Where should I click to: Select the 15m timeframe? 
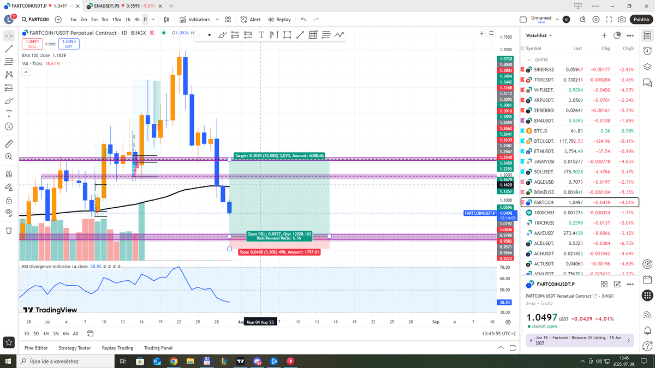click(x=117, y=20)
